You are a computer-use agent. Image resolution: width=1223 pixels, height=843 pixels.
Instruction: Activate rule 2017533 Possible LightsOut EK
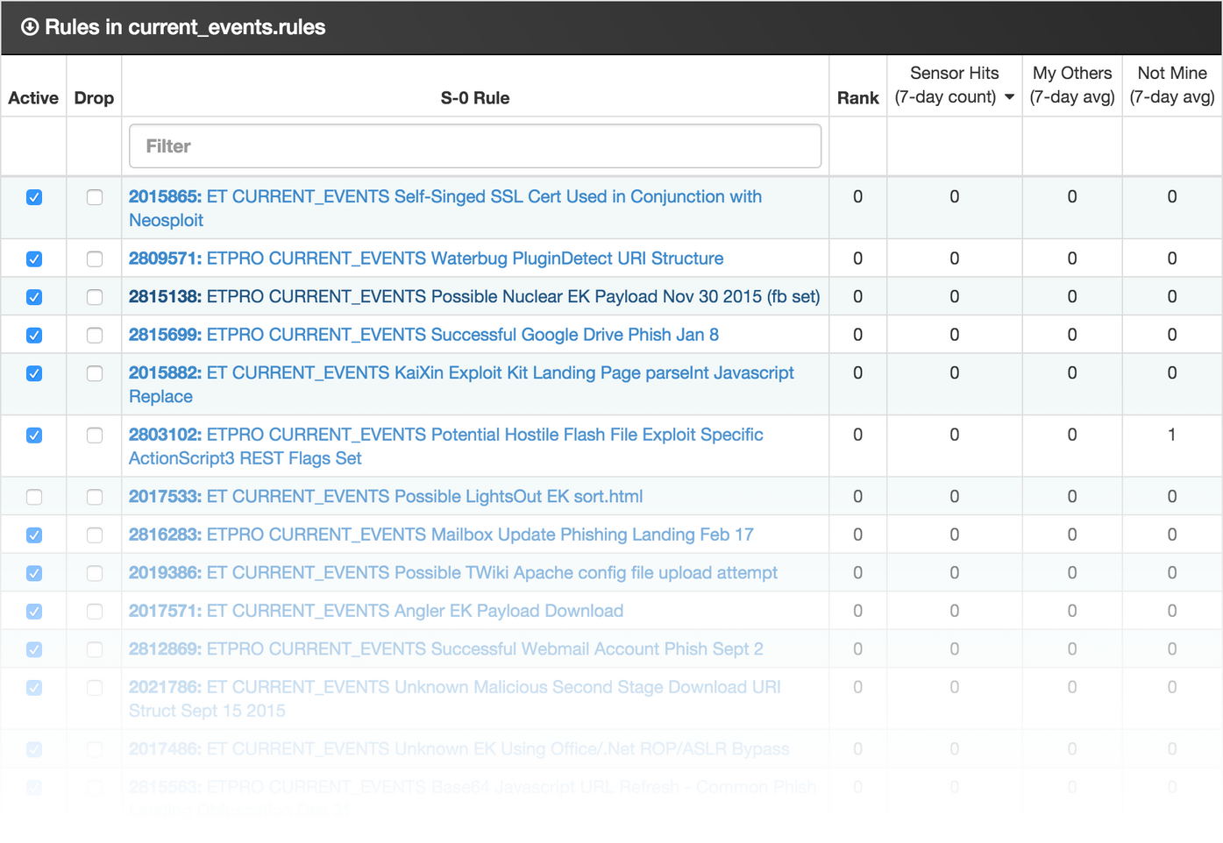[33, 496]
